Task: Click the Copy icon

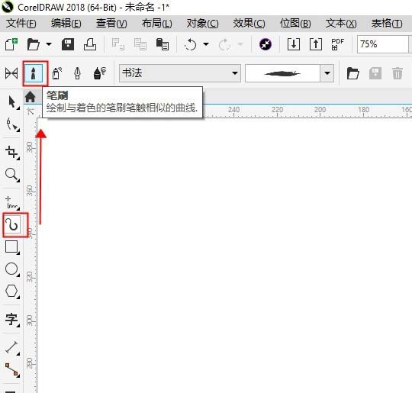Action: click(x=140, y=44)
